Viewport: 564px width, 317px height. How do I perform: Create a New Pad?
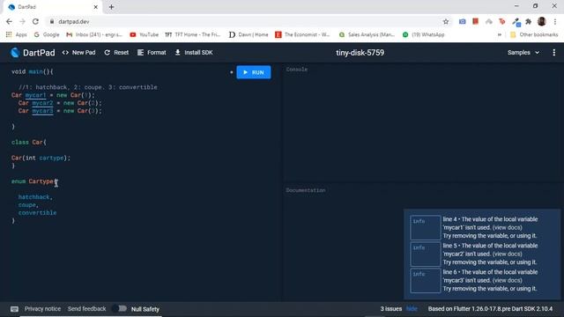[78, 53]
